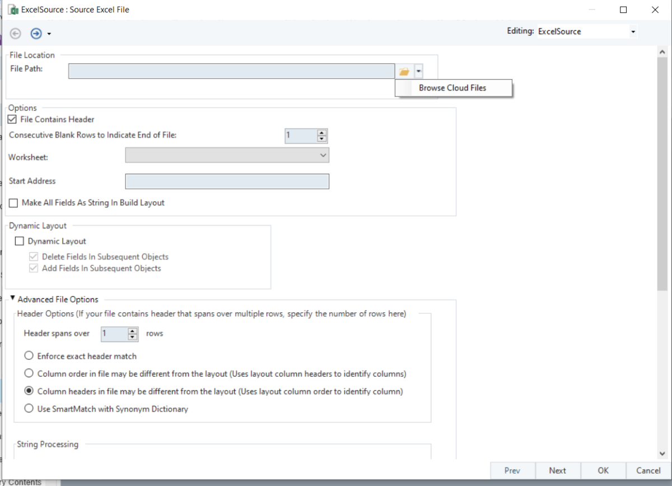Open the dropdown beside the forward arrow
Screen dimensions: 672x486
tap(49, 34)
